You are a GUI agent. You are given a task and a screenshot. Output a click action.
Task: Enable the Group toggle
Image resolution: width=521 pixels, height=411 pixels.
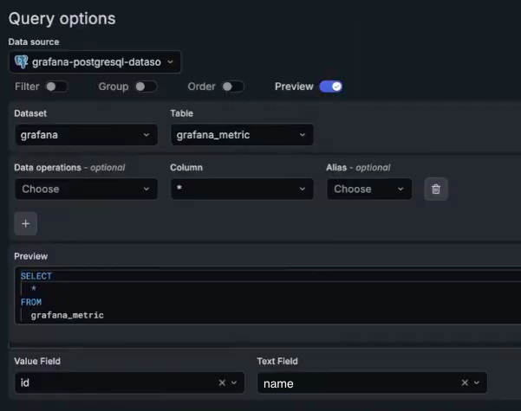pos(146,87)
